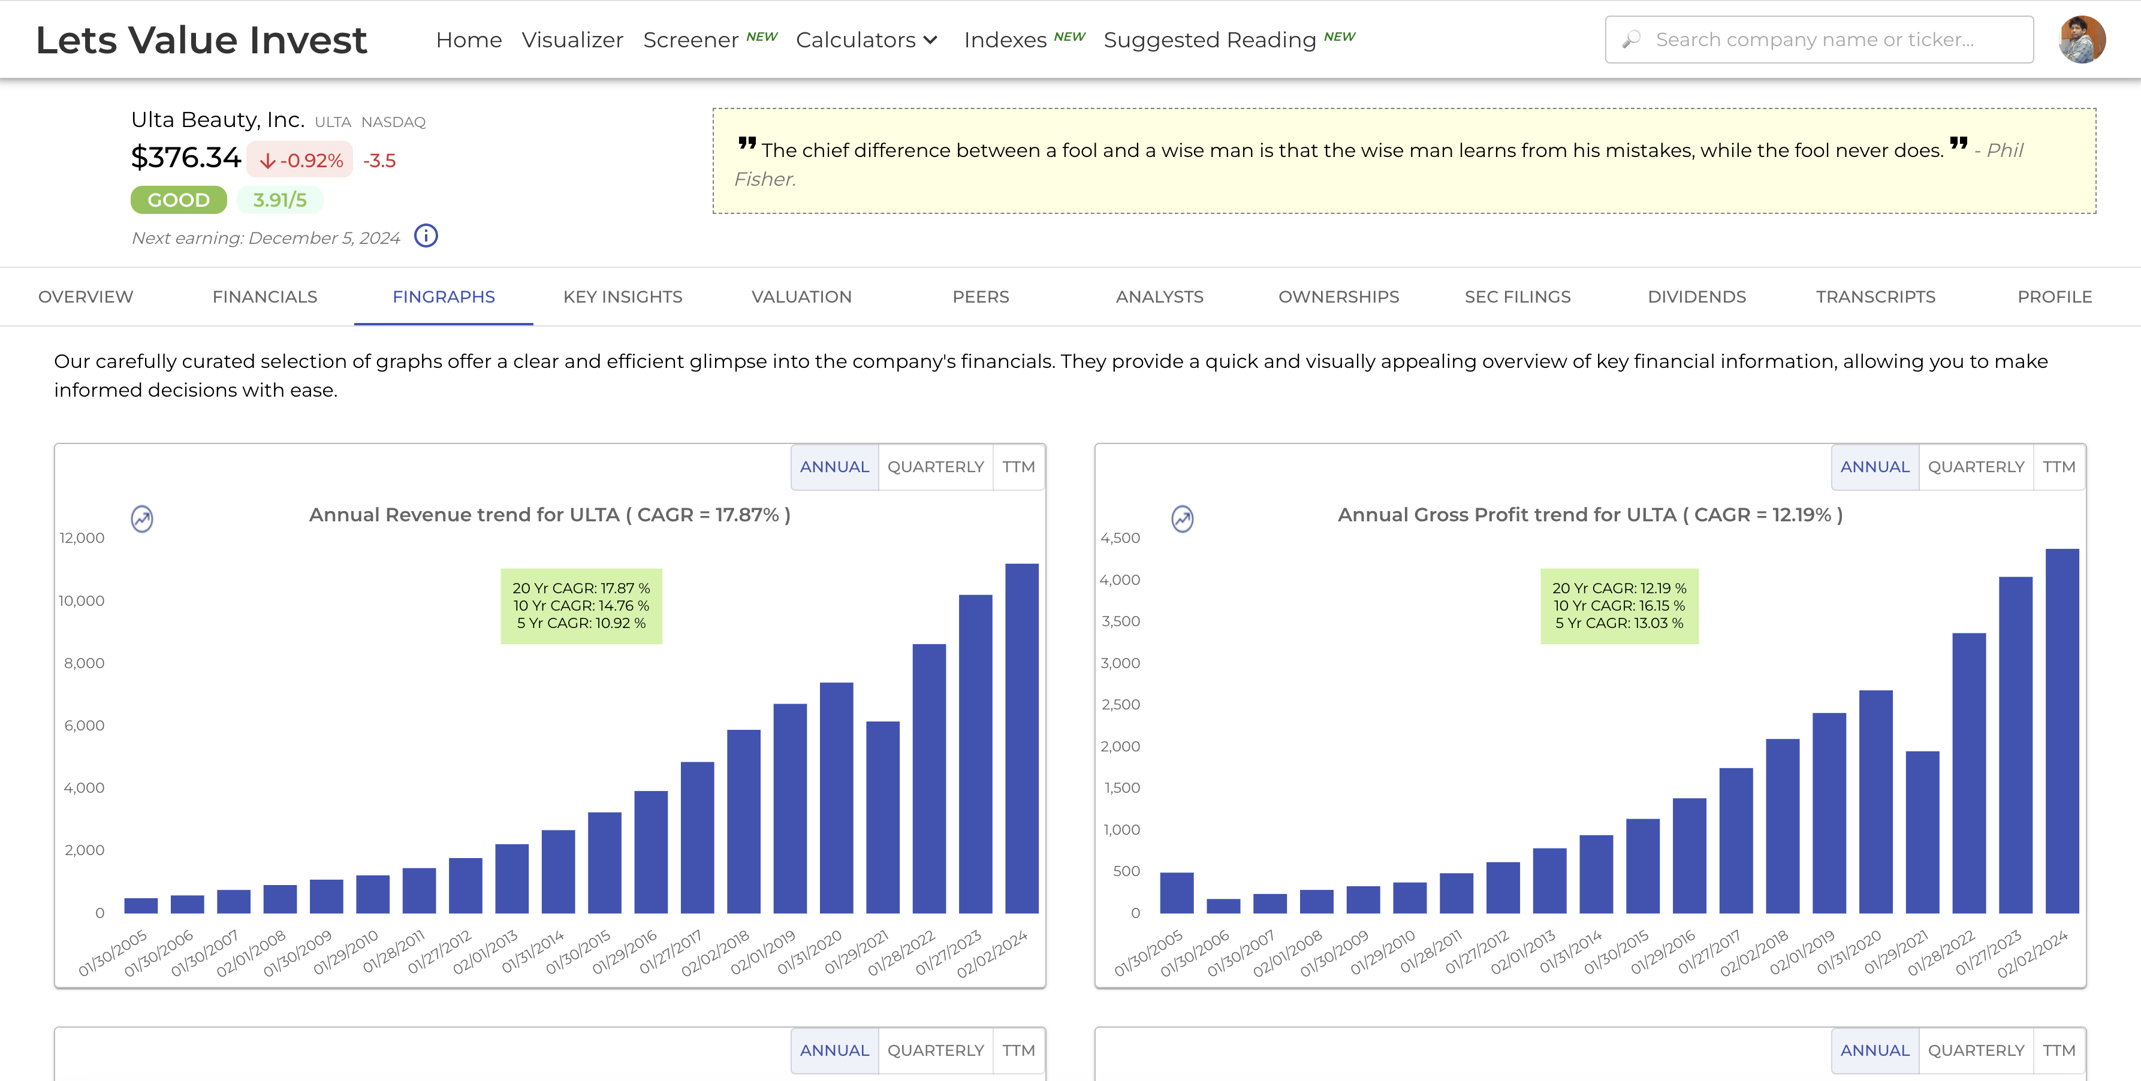This screenshot has width=2141, height=1081.
Task: Switch to the Peers tab
Action: pyautogui.click(x=981, y=297)
